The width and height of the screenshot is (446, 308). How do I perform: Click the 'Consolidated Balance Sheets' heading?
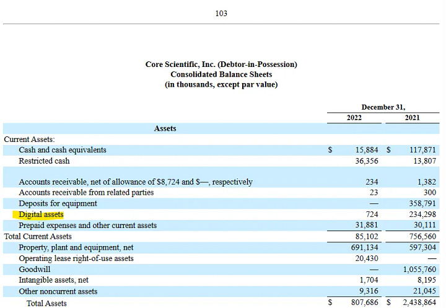click(x=221, y=74)
